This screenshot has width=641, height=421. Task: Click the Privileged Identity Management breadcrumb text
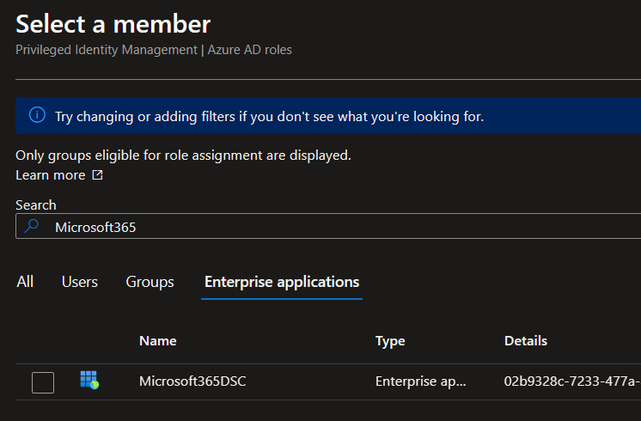tap(107, 50)
